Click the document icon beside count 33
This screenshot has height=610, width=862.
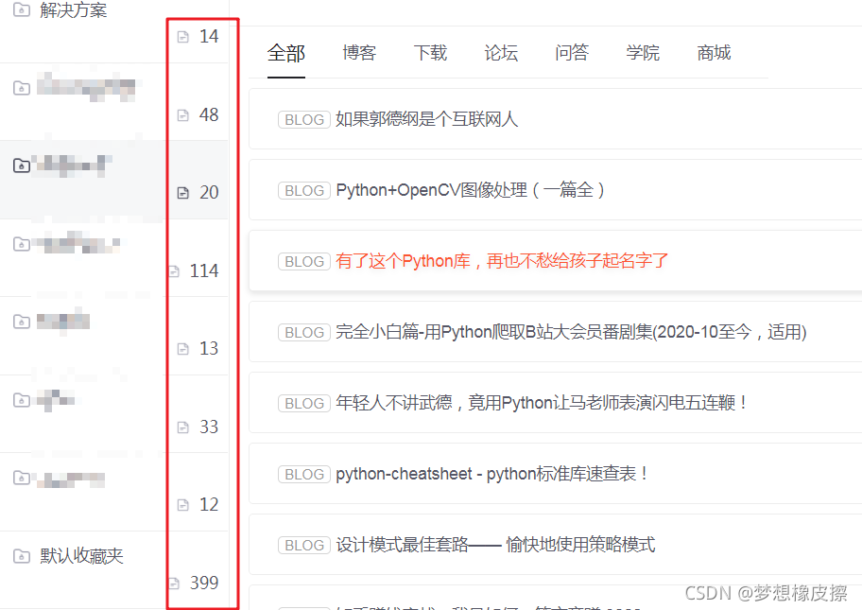tap(183, 427)
